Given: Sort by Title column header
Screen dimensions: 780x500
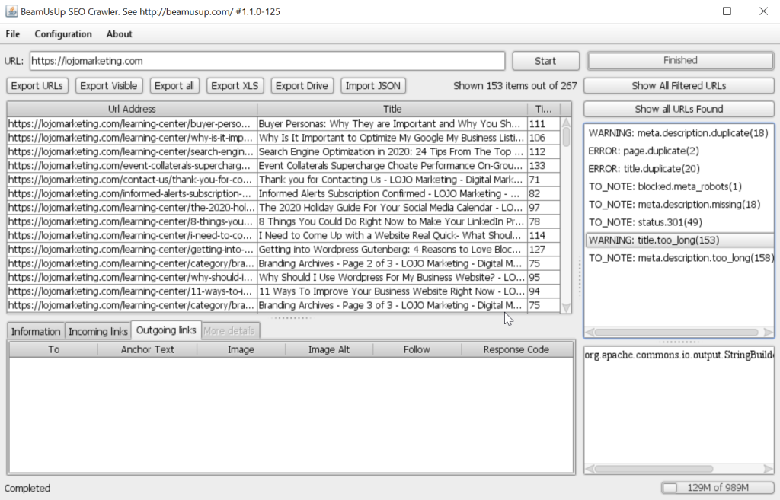Looking at the screenshot, I should pyautogui.click(x=392, y=109).
